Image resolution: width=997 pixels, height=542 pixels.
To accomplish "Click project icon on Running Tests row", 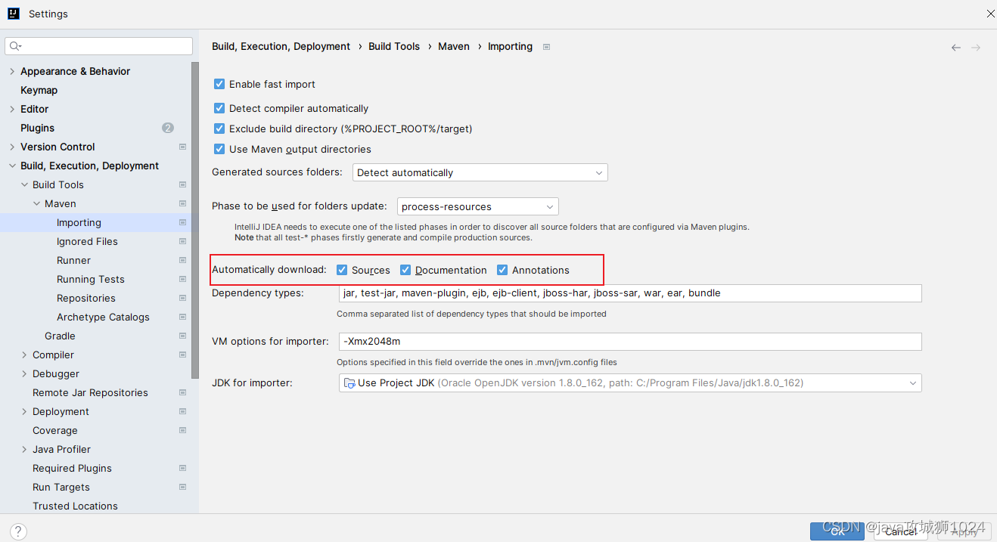I will tap(182, 279).
